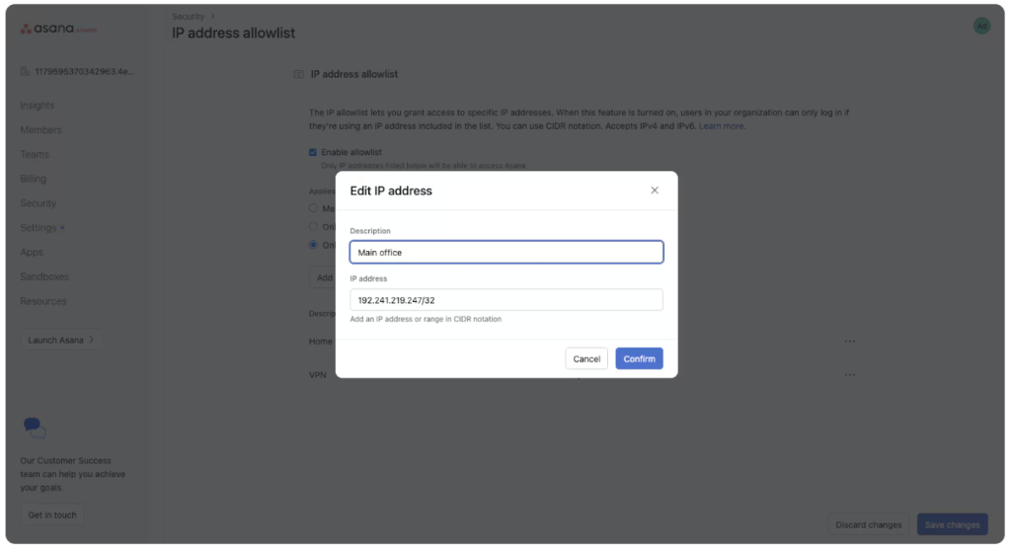1011x548 pixels.
Task: Open the Billing sidebar item
Action: tap(33, 179)
